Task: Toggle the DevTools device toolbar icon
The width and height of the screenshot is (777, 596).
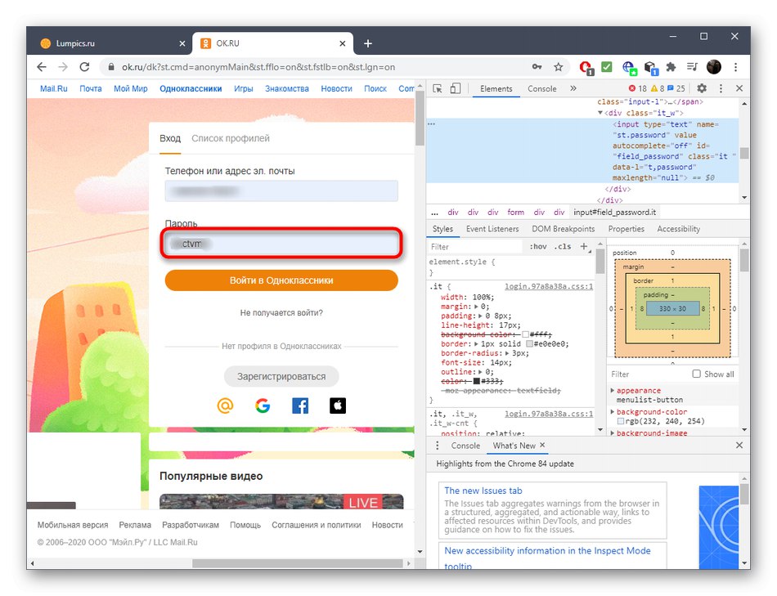Action: click(456, 88)
